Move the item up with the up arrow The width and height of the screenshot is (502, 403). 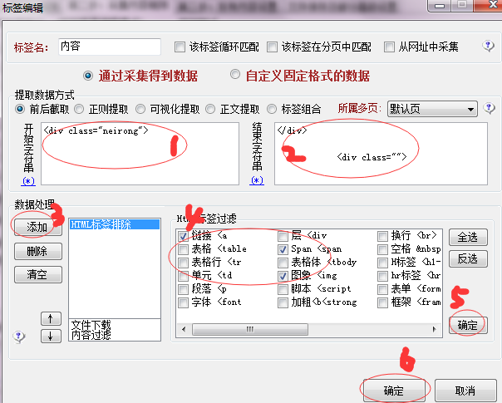point(51,318)
